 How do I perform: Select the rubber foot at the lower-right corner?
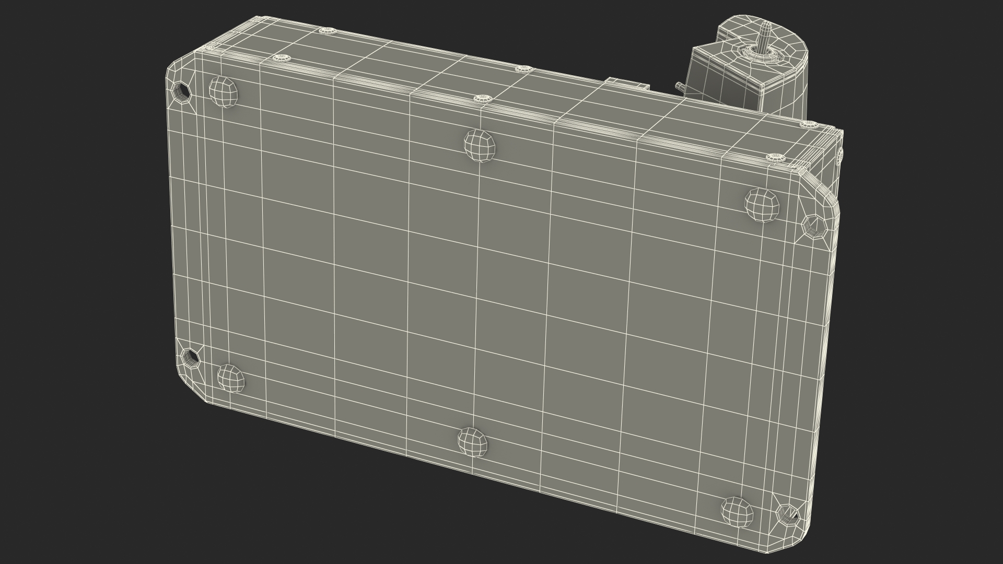(738, 512)
